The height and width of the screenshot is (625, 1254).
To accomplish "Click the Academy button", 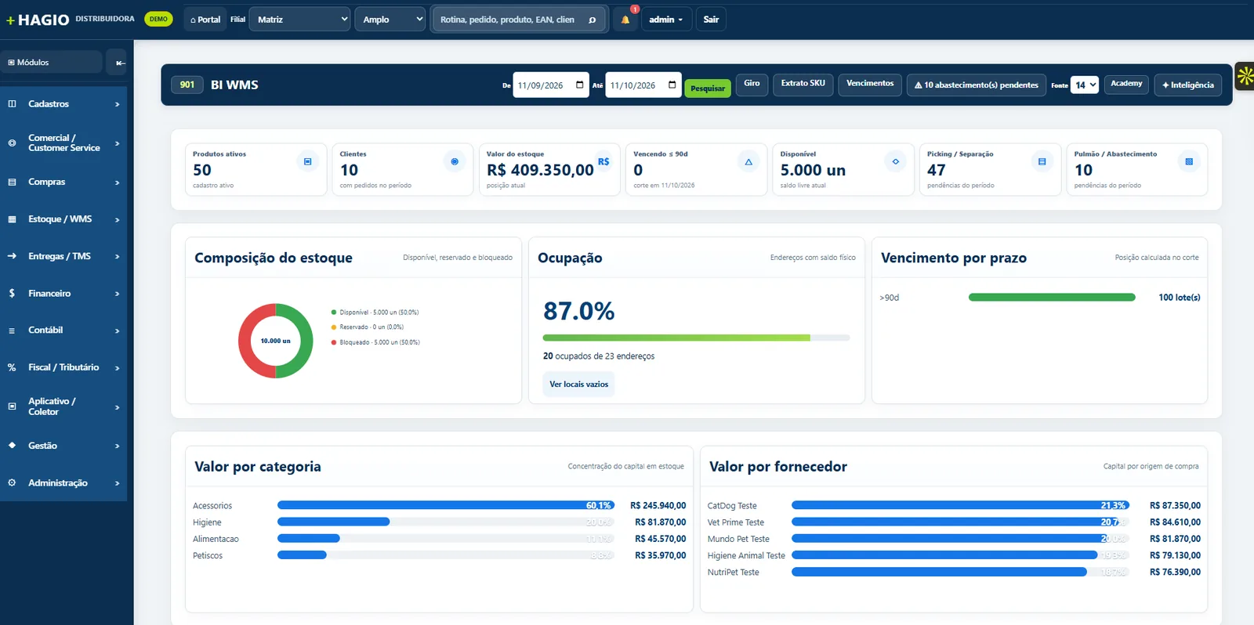I will [x=1126, y=84].
